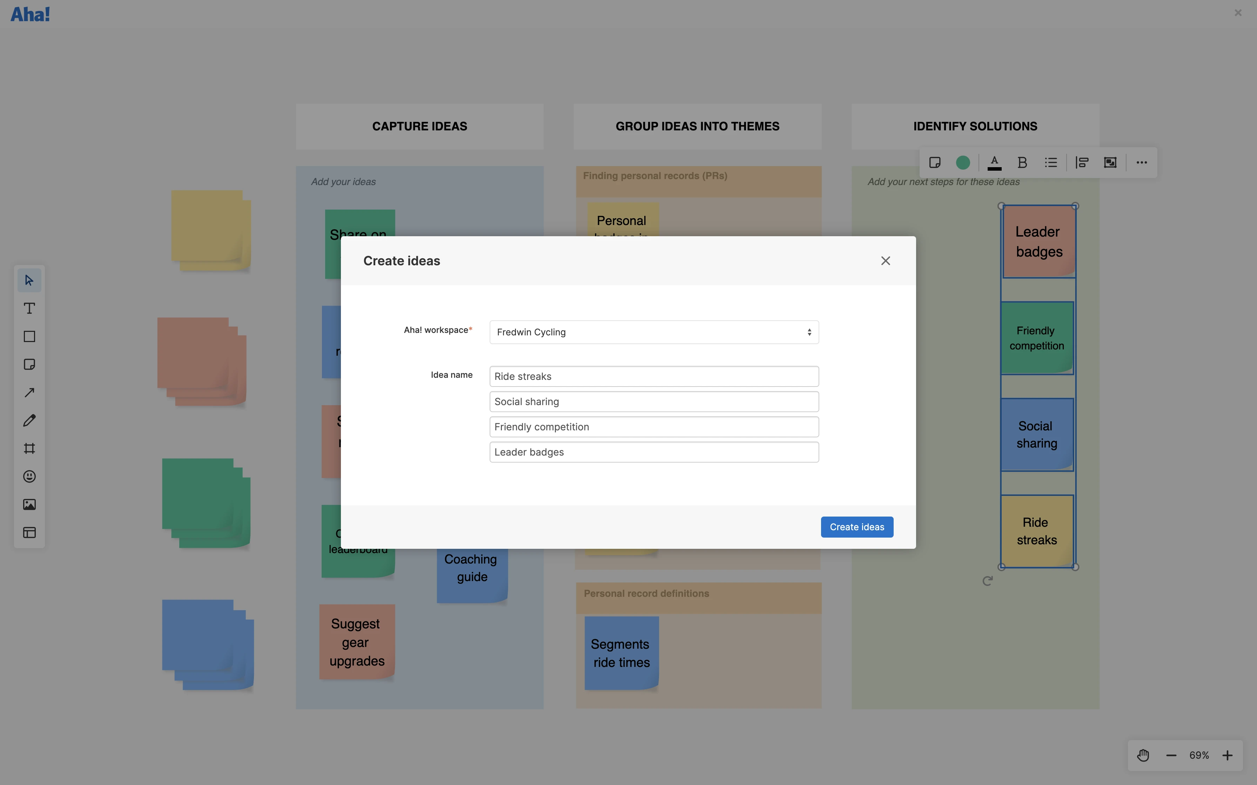
Task: Select the pencil drawing tool
Action: (29, 421)
